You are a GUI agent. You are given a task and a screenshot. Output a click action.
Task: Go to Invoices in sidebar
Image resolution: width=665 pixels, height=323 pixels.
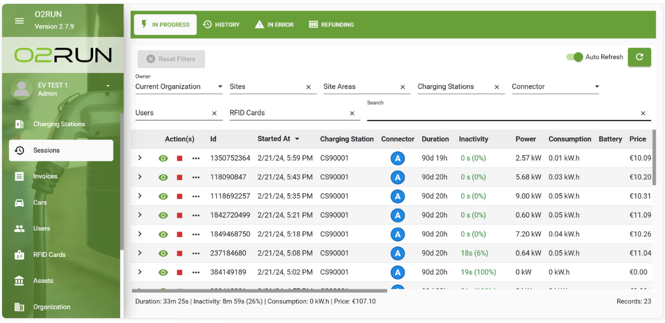(45, 176)
